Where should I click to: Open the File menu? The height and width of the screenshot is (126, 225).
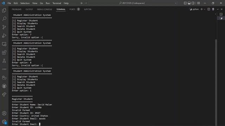point(9,3)
